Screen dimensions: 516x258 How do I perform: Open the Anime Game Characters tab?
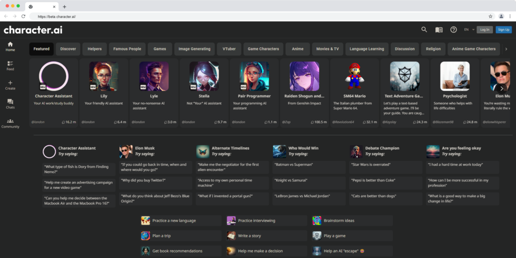pos(474,49)
